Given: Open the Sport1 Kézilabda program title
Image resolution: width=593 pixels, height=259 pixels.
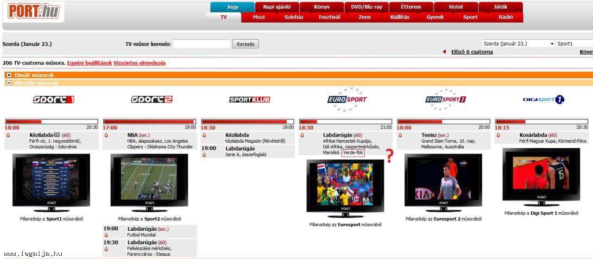Looking at the screenshot, I should (x=41, y=135).
